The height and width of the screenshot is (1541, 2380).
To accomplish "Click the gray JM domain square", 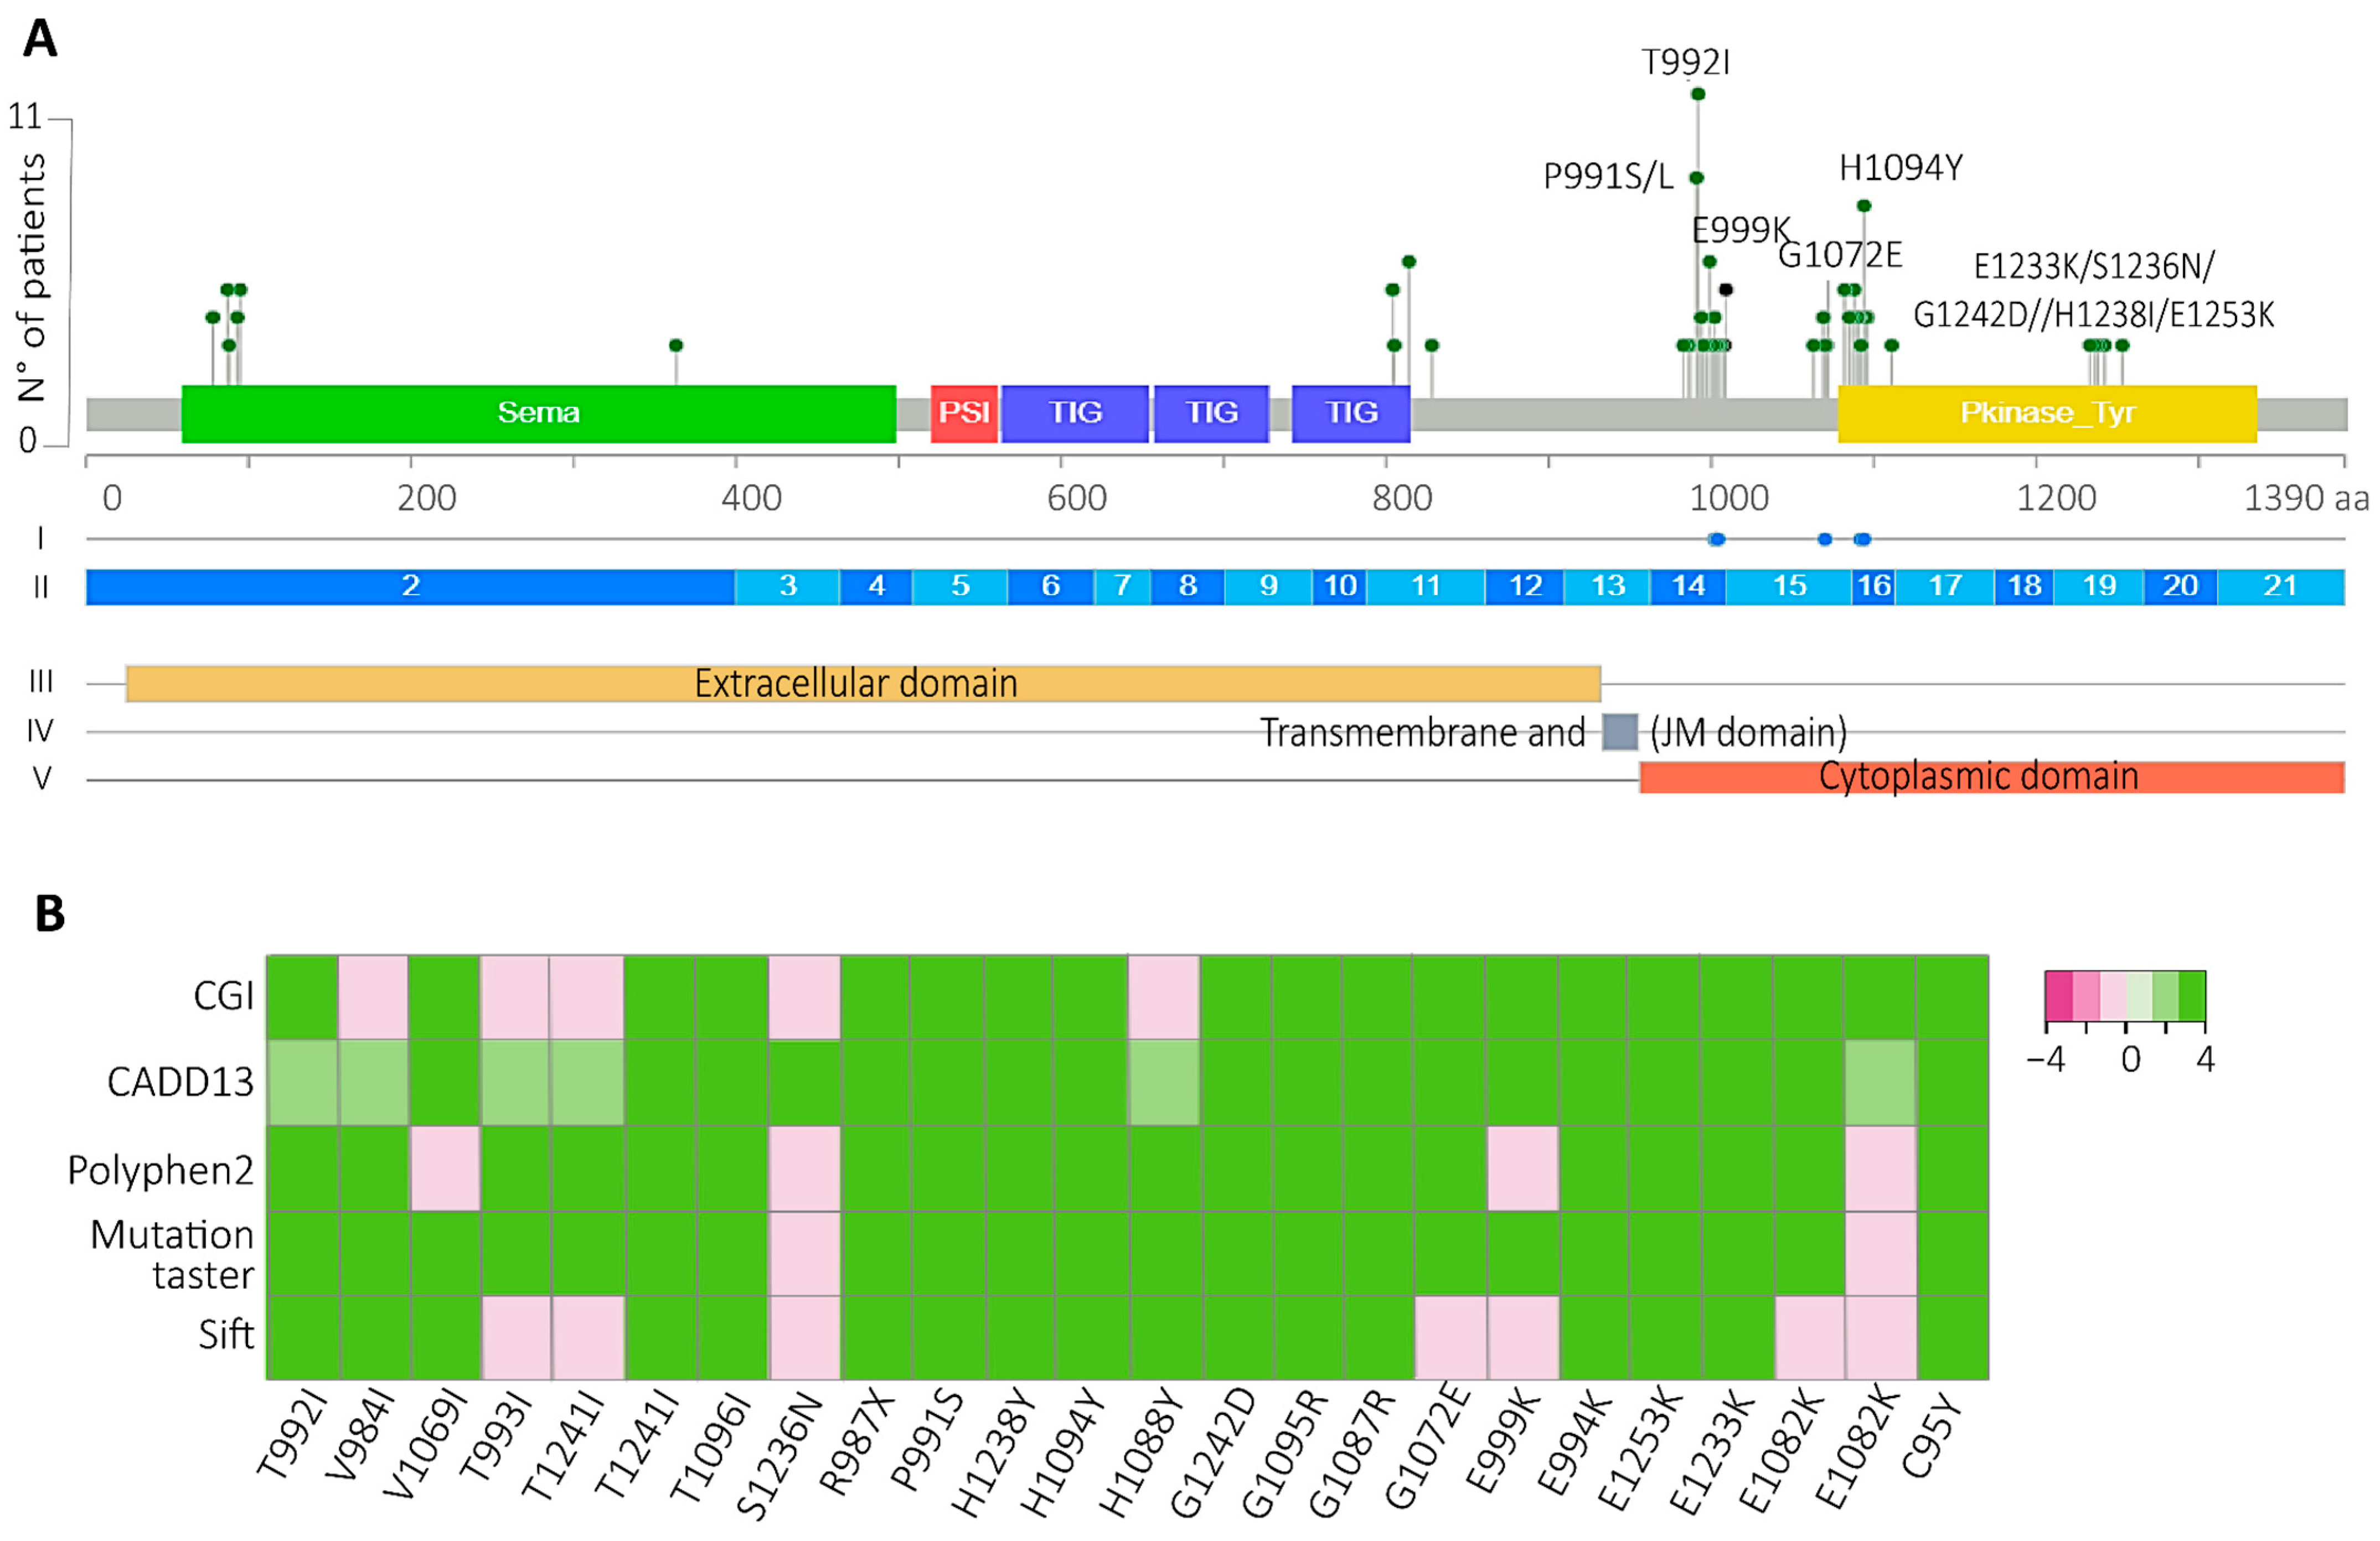I will [x=1619, y=732].
